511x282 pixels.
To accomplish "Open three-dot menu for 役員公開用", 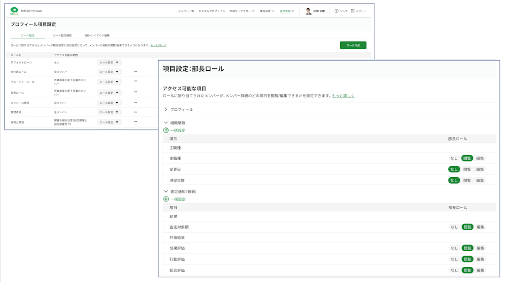I will (135, 121).
